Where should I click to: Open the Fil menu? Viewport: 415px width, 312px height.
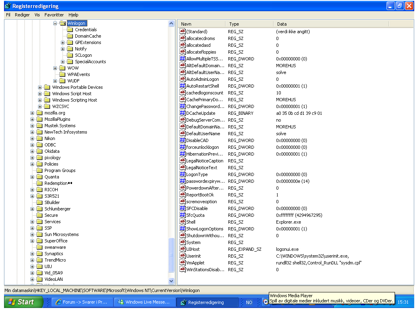coord(8,15)
